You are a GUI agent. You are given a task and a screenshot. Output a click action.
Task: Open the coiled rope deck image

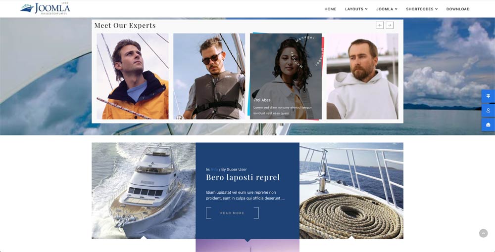(351, 191)
